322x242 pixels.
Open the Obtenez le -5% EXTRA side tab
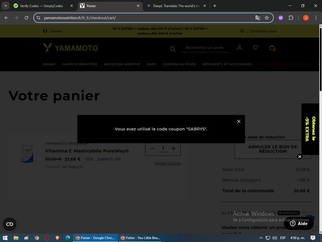(x=310, y=129)
